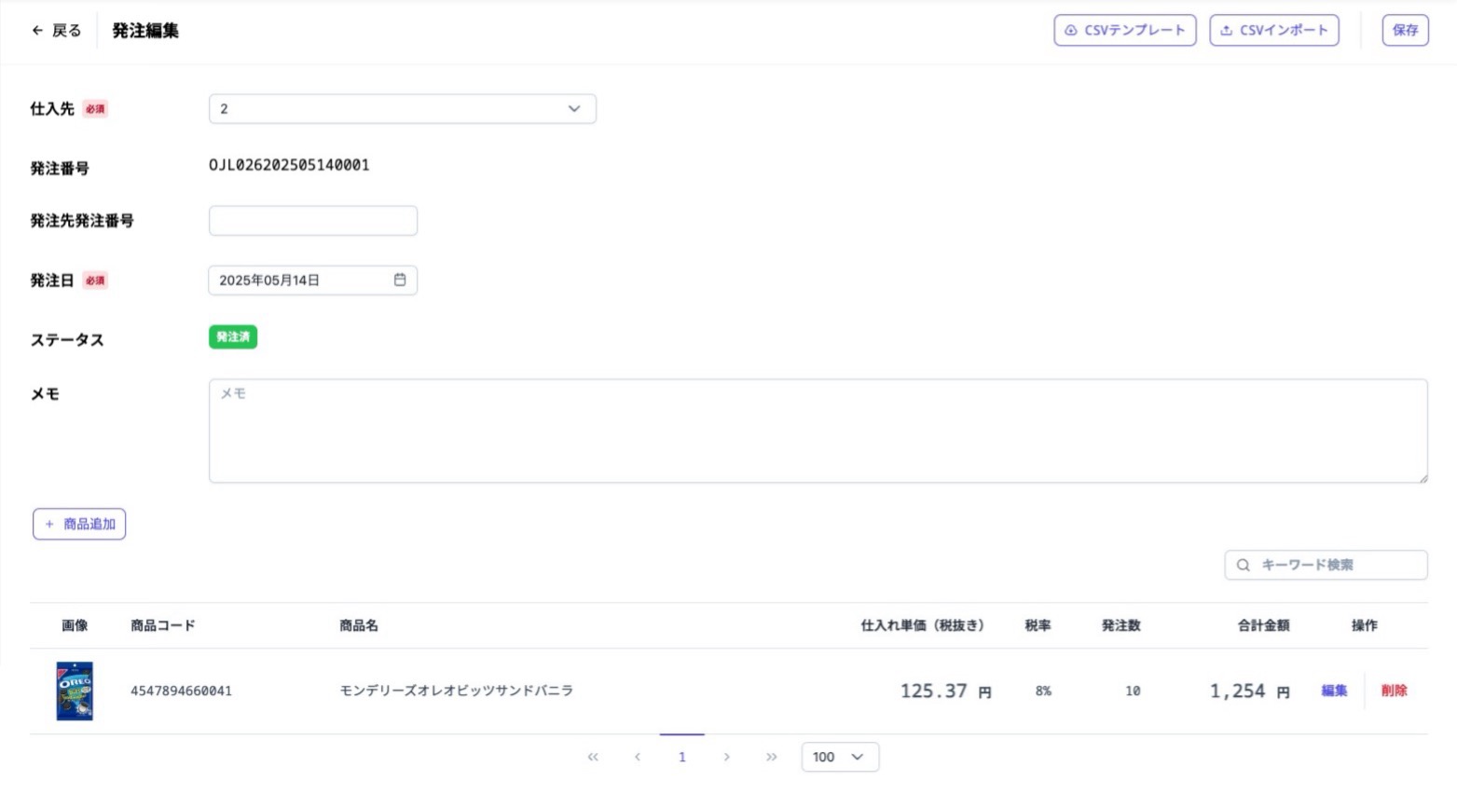Click the CSVインポート button
This screenshot has width=1457, height=794.
coord(1273,30)
